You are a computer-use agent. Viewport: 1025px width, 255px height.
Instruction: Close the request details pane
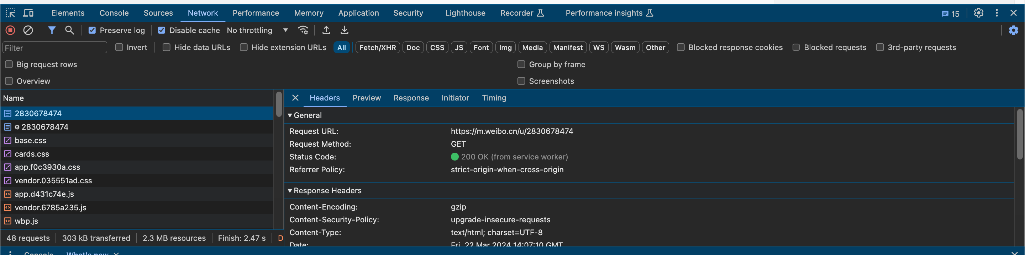tap(295, 98)
